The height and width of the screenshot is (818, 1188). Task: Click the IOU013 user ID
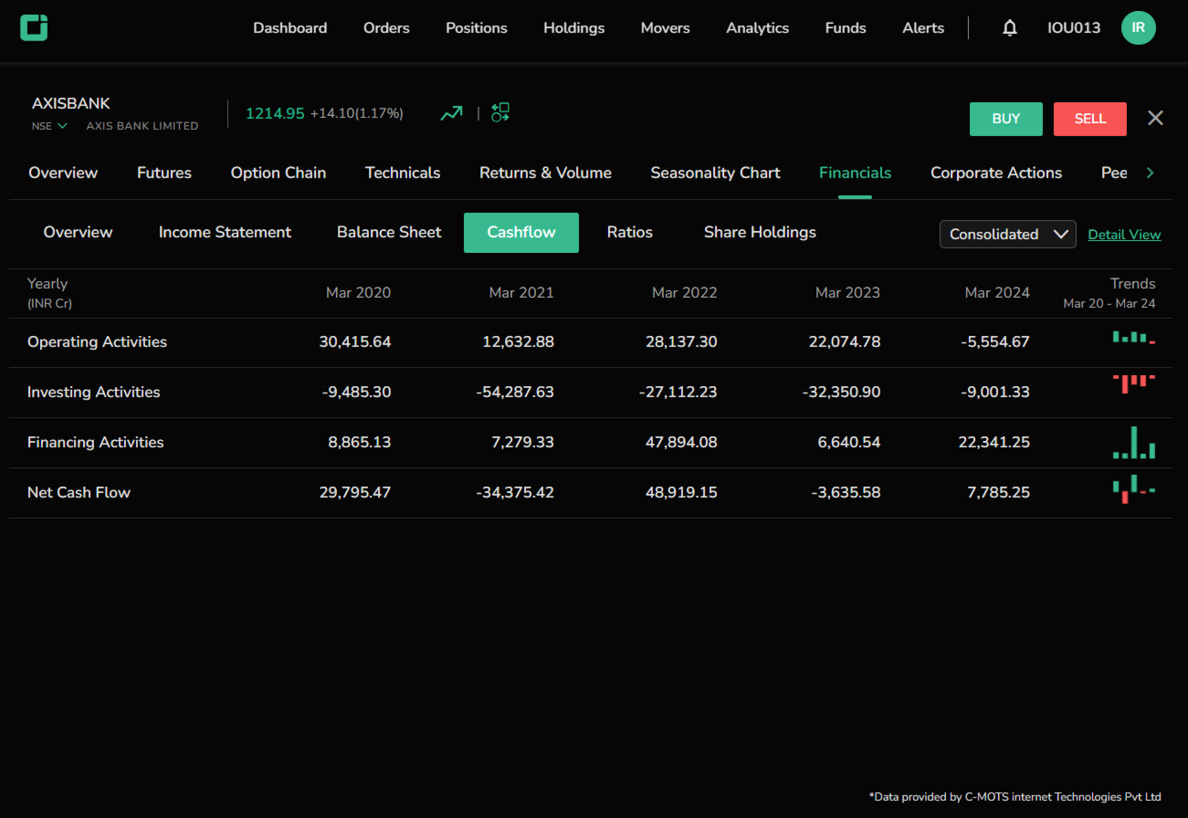click(1073, 28)
